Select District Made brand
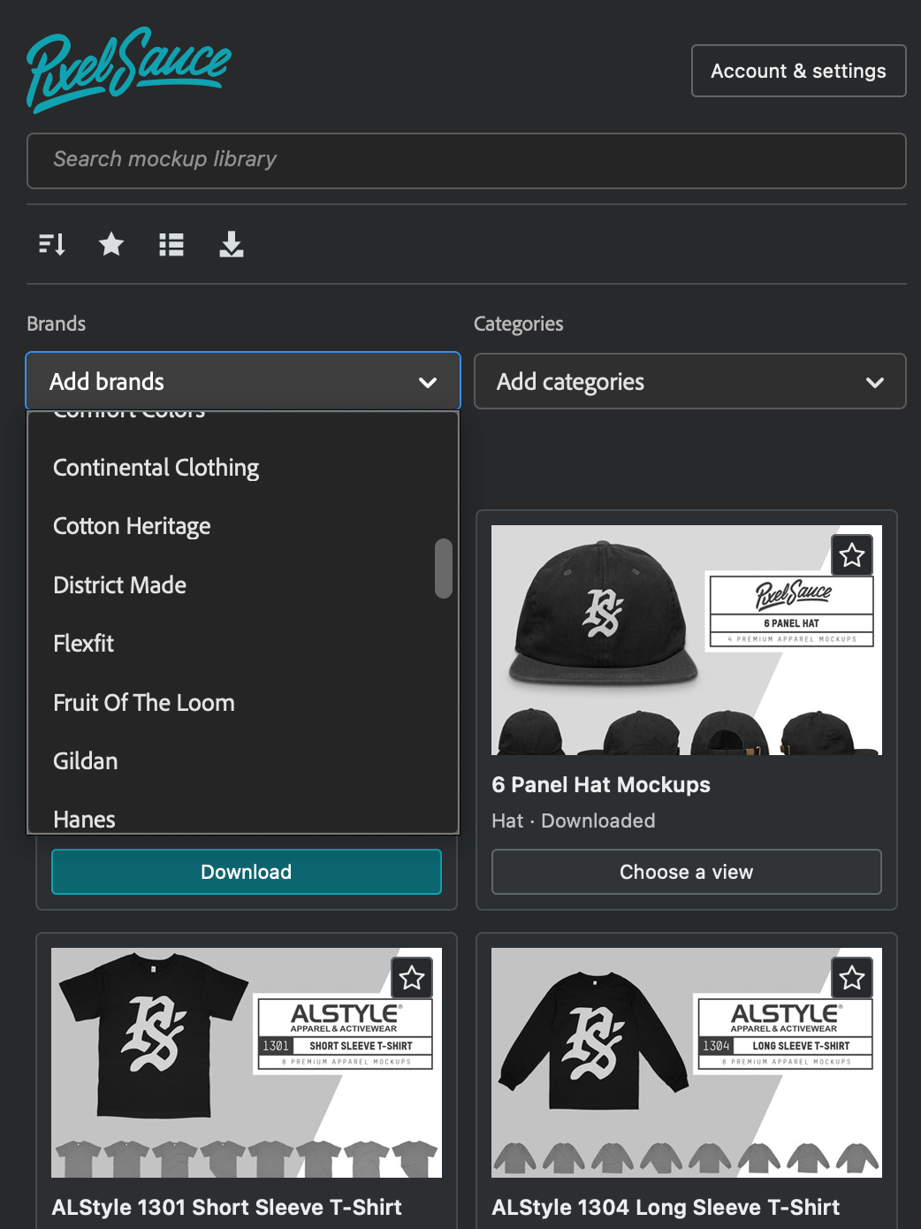 pyautogui.click(x=243, y=585)
